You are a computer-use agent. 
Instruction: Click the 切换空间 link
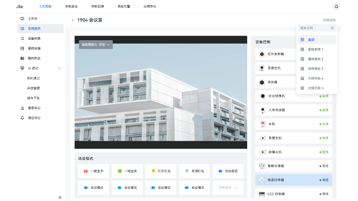[x=329, y=20]
